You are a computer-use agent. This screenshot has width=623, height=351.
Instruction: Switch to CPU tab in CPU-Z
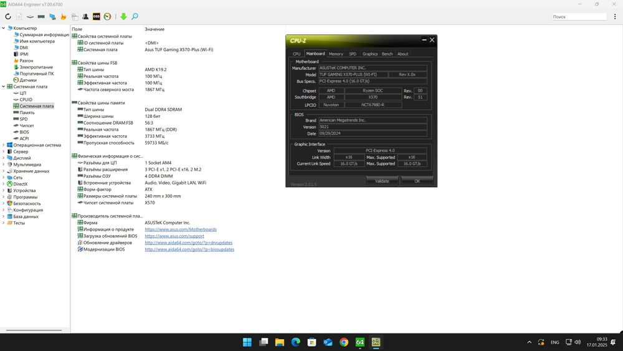coord(297,54)
